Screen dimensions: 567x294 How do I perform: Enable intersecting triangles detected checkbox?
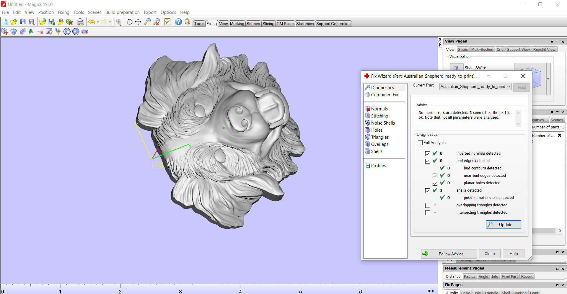click(x=428, y=213)
